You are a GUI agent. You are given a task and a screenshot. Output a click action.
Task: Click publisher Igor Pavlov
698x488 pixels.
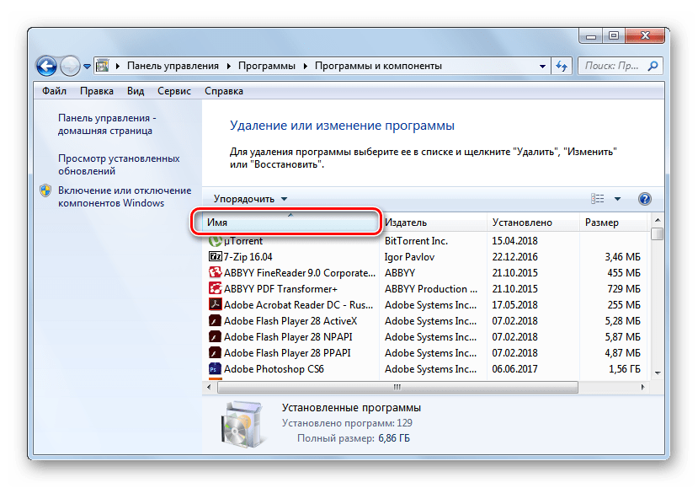click(x=409, y=257)
